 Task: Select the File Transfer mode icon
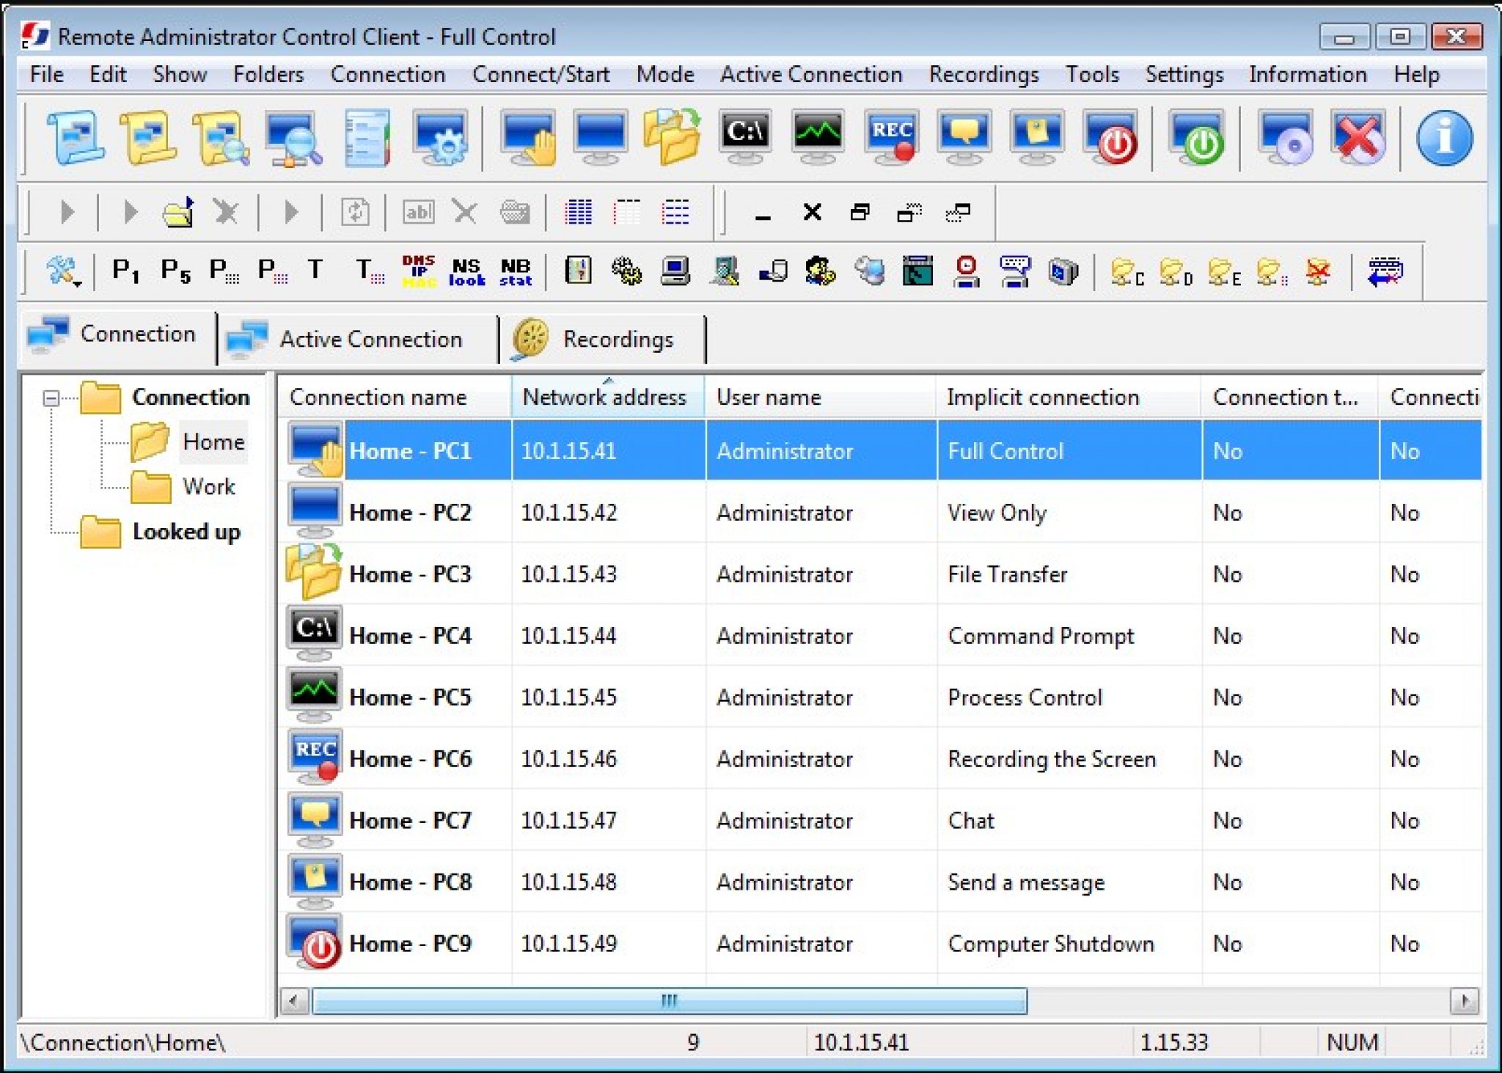point(671,136)
